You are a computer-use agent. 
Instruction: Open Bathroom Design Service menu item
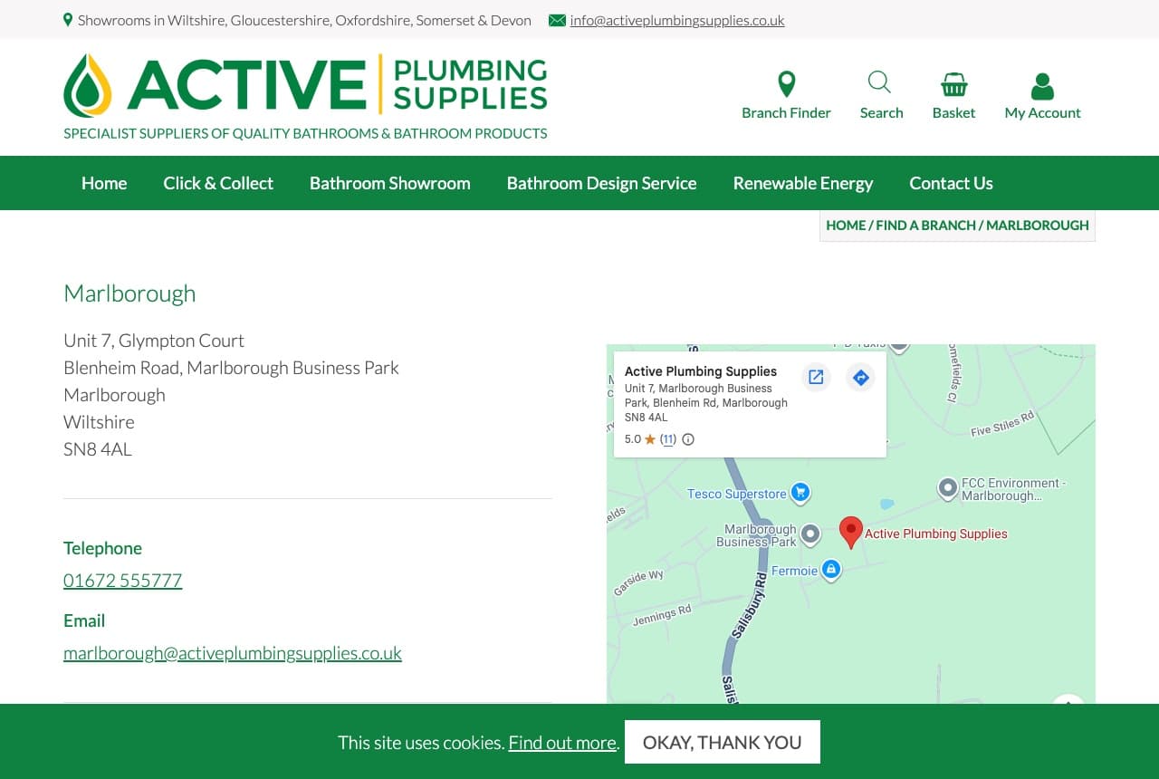click(602, 183)
